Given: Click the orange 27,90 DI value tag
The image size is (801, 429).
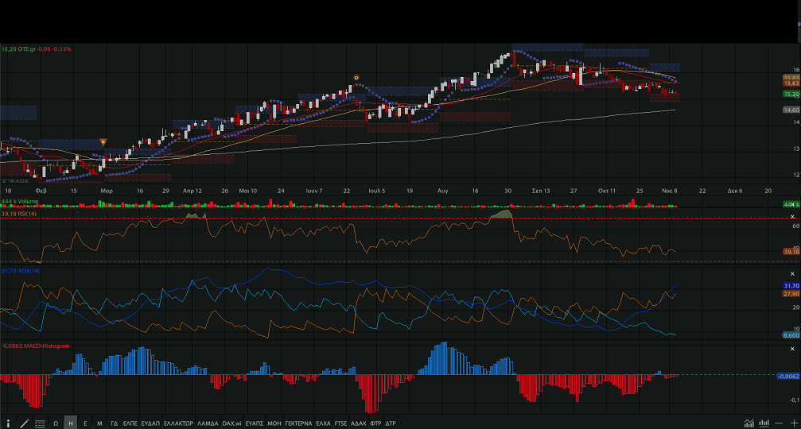Looking at the screenshot, I should click(791, 294).
